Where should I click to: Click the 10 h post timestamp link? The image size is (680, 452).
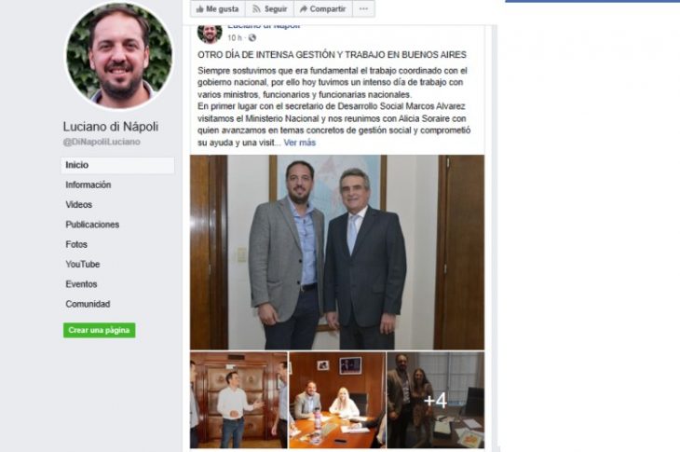pos(235,38)
